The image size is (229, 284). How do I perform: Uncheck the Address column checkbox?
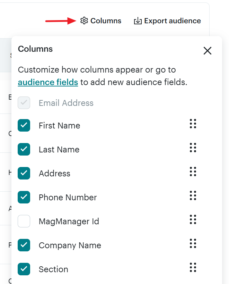tap(24, 173)
